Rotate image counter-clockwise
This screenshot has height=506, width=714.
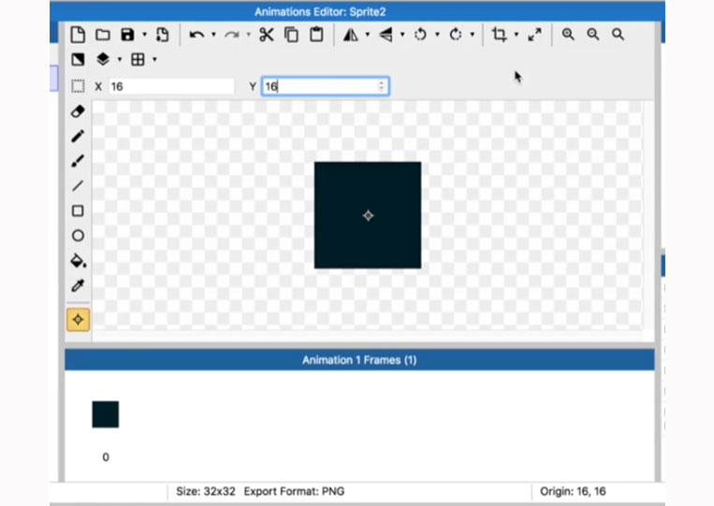[421, 35]
